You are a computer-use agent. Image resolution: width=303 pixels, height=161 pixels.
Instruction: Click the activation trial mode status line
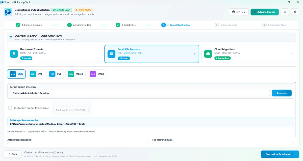click(x=71, y=156)
